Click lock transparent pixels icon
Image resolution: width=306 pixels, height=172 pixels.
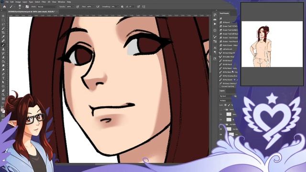click(x=225, y=105)
